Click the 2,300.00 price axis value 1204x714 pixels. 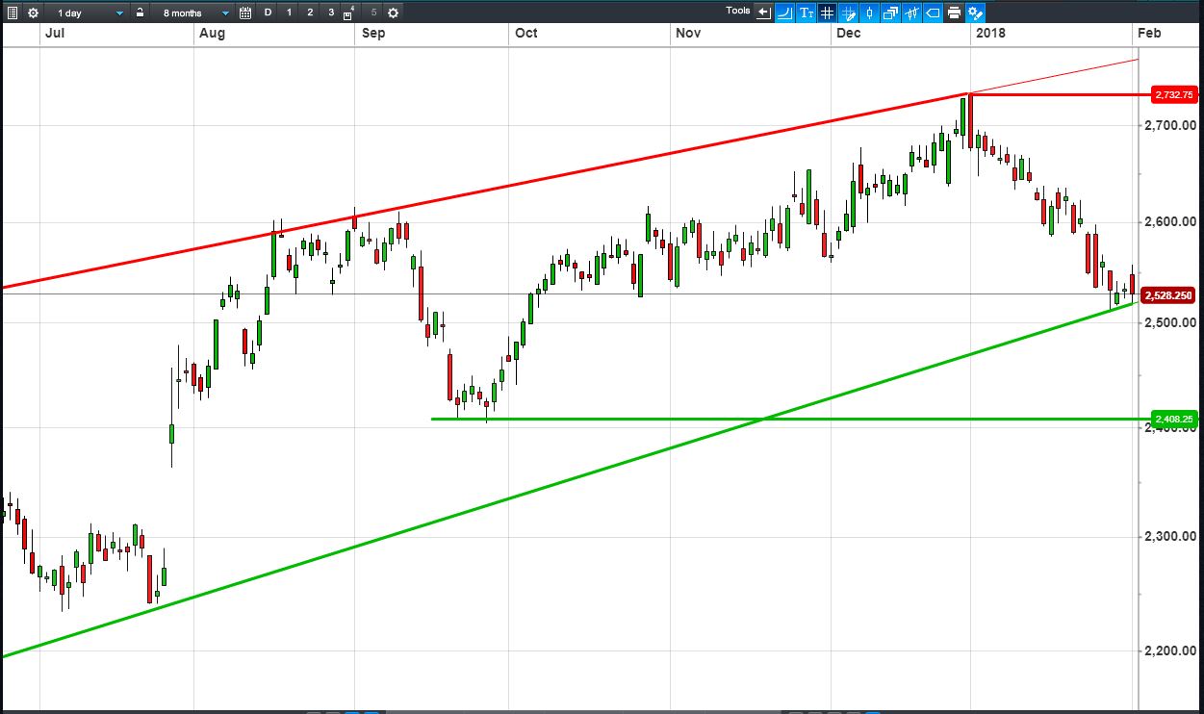pos(1171,536)
